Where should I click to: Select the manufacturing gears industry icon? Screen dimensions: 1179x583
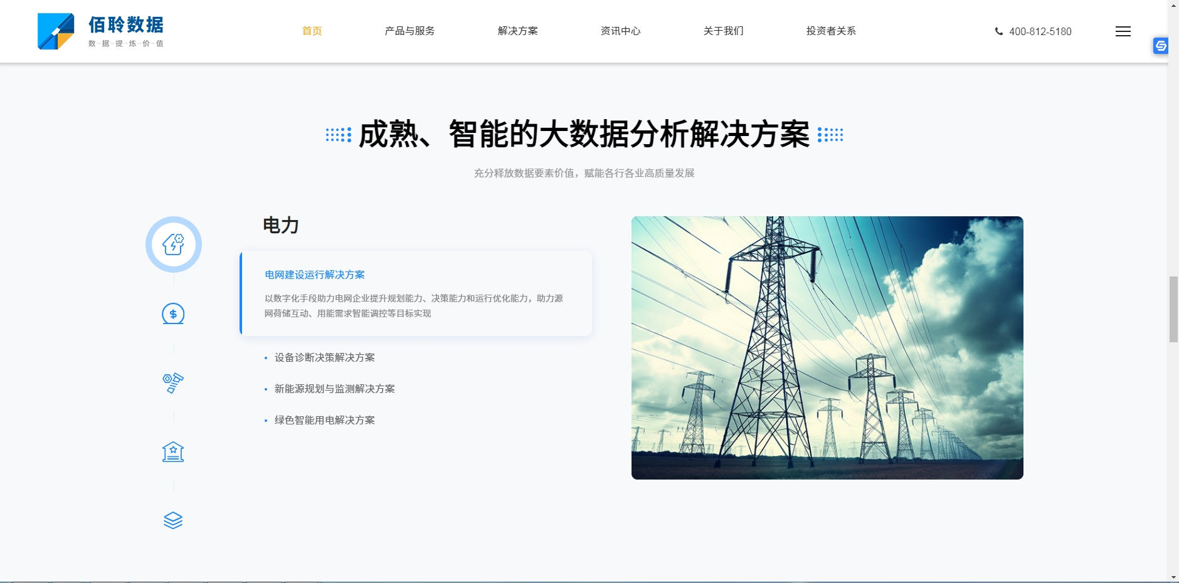(173, 382)
